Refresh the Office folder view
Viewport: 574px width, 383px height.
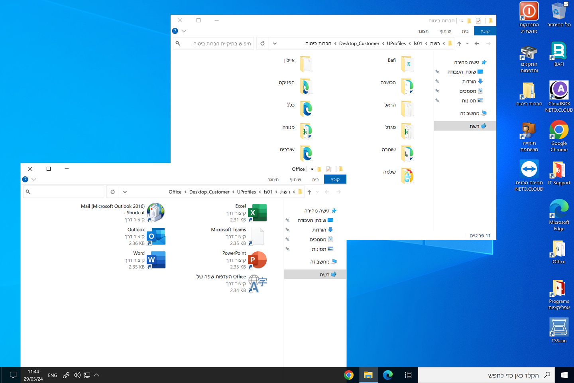112,192
